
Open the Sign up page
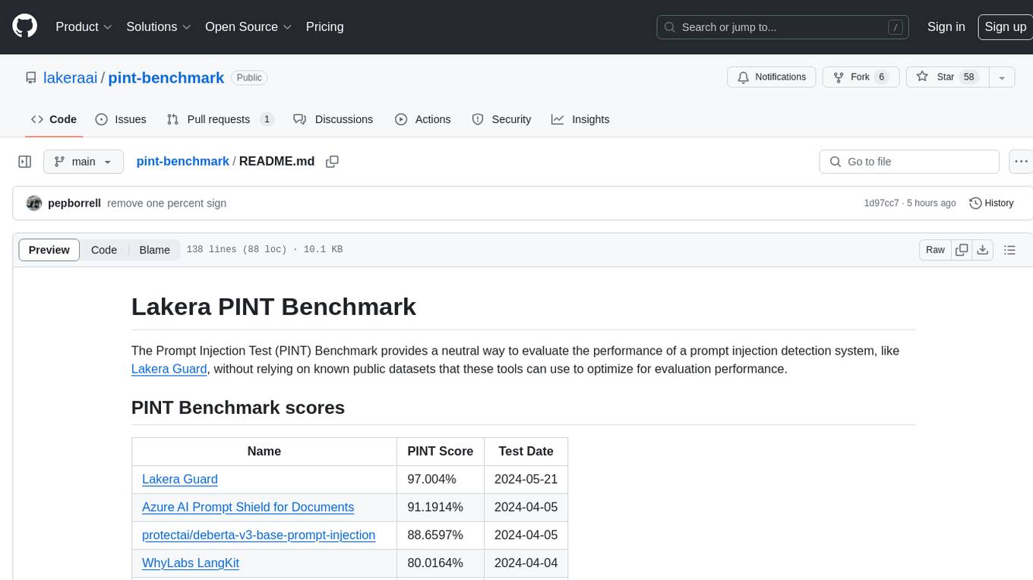tap(1005, 27)
